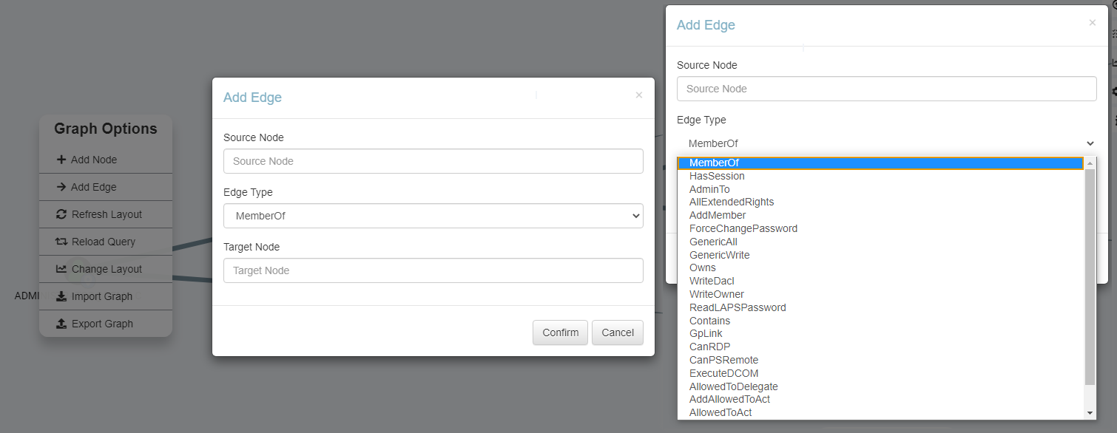Choose GenericAll in the edge type list
Viewport: 1117px width, 433px height.
click(x=713, y=242)
